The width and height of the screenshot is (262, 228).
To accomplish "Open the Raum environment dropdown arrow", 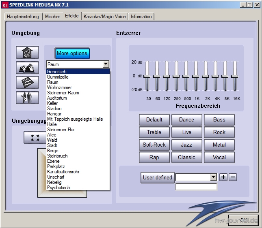I will pyautogui.click(x=106, y=64).
